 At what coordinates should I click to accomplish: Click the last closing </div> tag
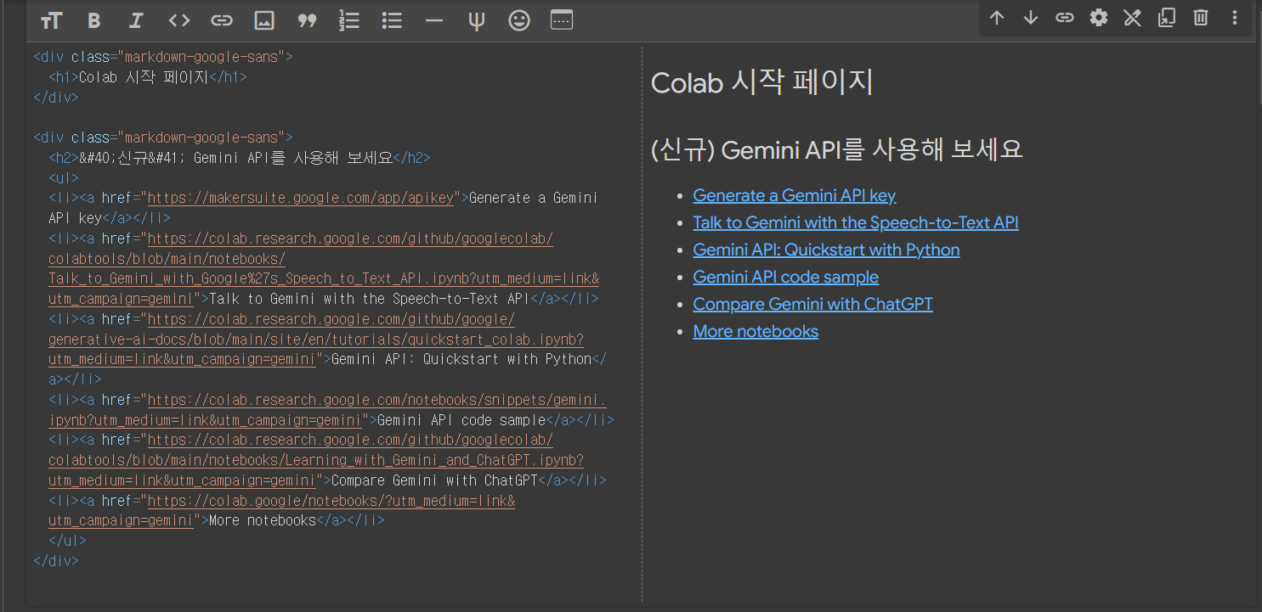point(56,561)
